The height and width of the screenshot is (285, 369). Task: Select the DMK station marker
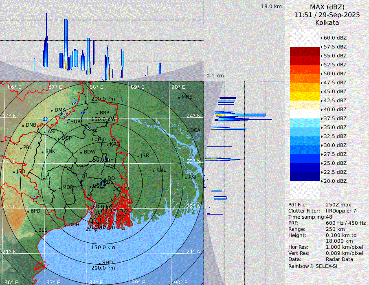pyautogui.click(x=52, y=110)
